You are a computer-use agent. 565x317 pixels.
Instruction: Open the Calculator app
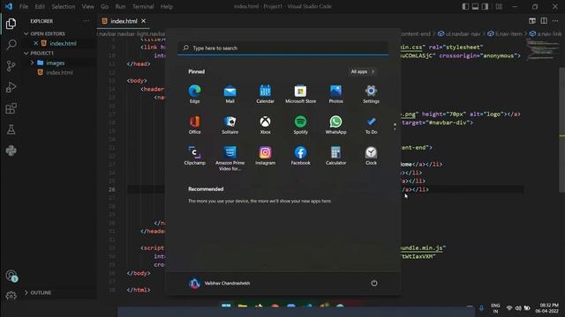[335, 156]
